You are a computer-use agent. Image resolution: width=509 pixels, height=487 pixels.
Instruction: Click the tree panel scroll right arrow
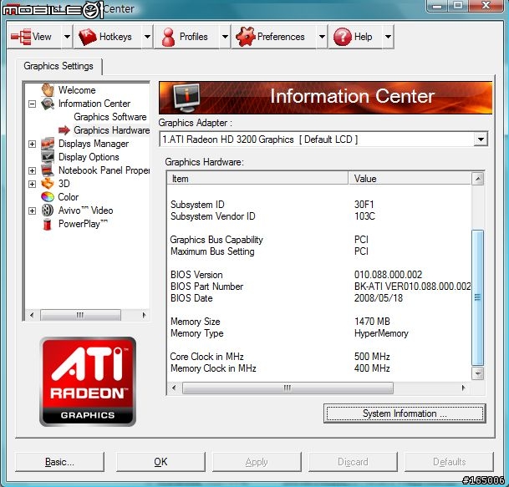(x=144, y=315)
